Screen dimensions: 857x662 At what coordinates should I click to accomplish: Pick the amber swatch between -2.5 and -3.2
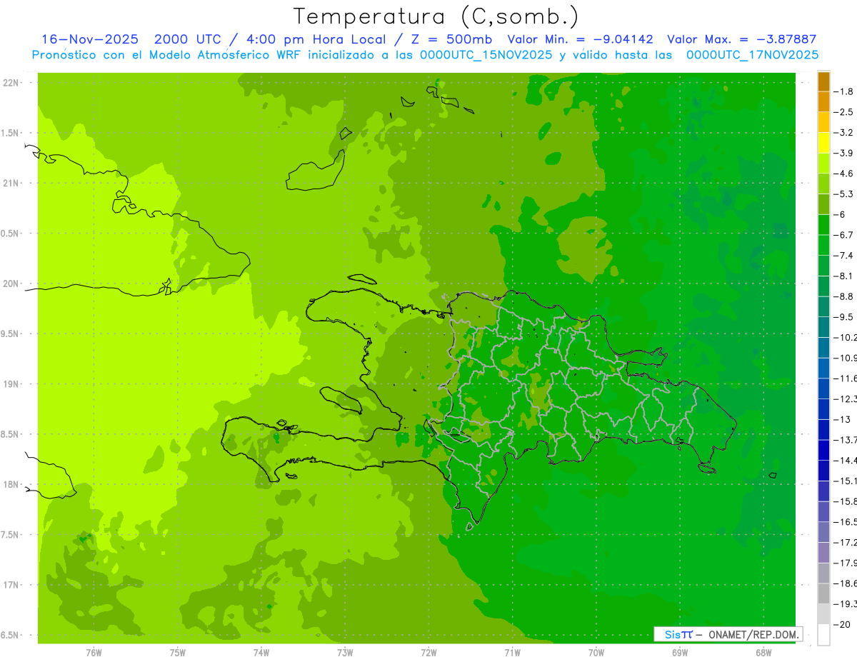click(x=823, y=122)
